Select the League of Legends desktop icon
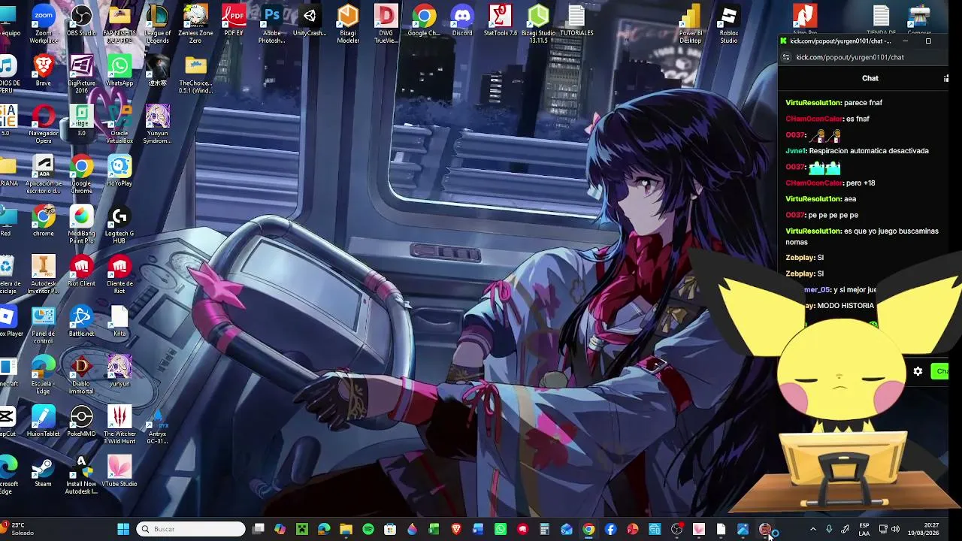Viewport: 962px width, 541px height. (158, 24)
